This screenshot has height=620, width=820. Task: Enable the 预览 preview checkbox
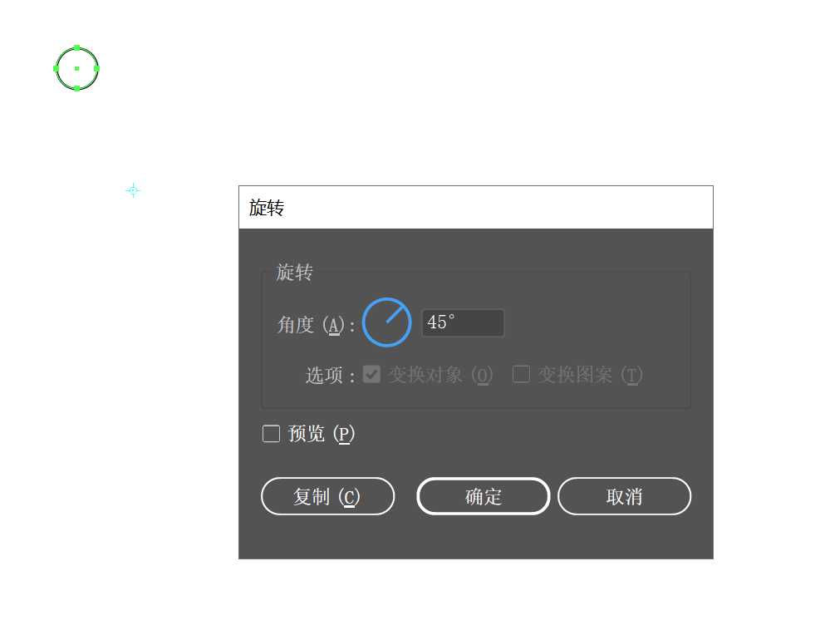tap(271, 433)
